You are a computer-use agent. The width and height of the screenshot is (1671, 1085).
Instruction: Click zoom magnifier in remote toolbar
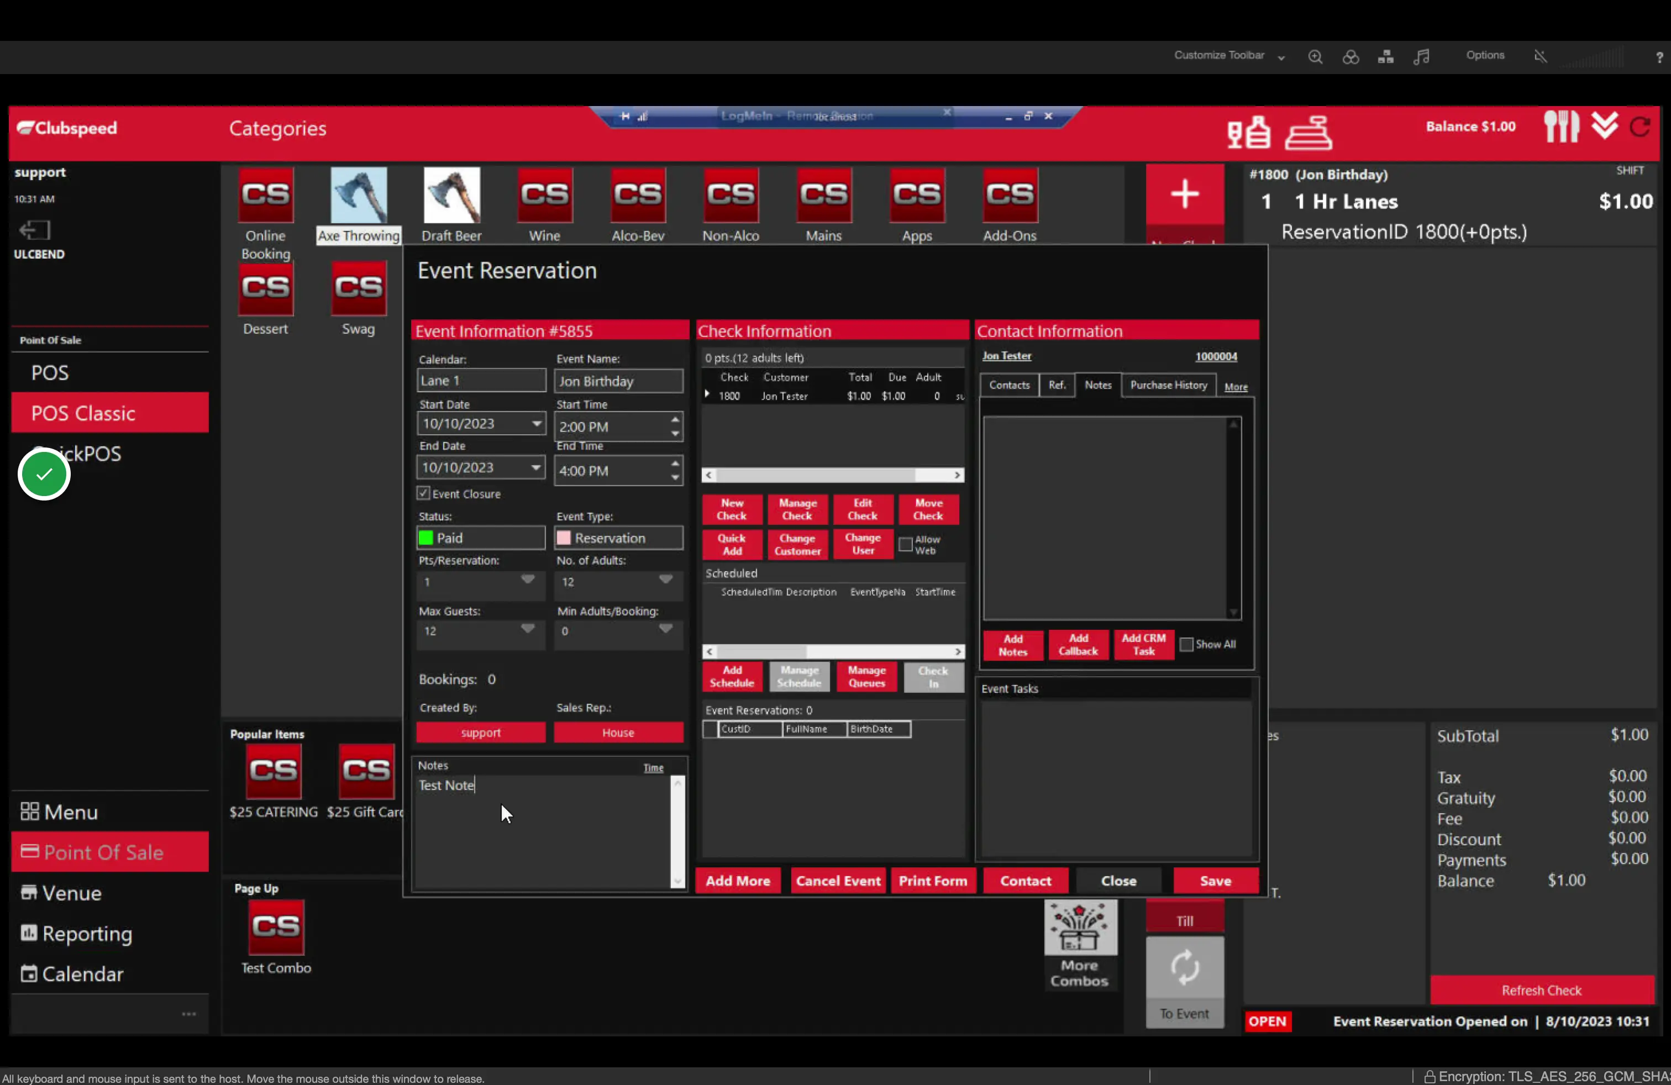click(x=1315, y=57)
